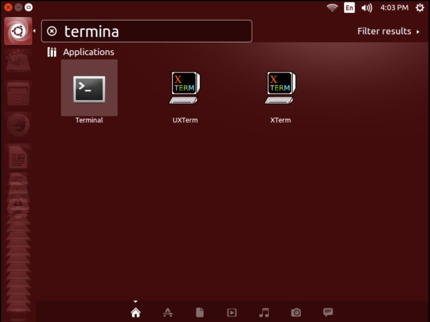The image size is (430, 322).
Task: Minimize the Dash using the grey button
Action: pos(18,7)
